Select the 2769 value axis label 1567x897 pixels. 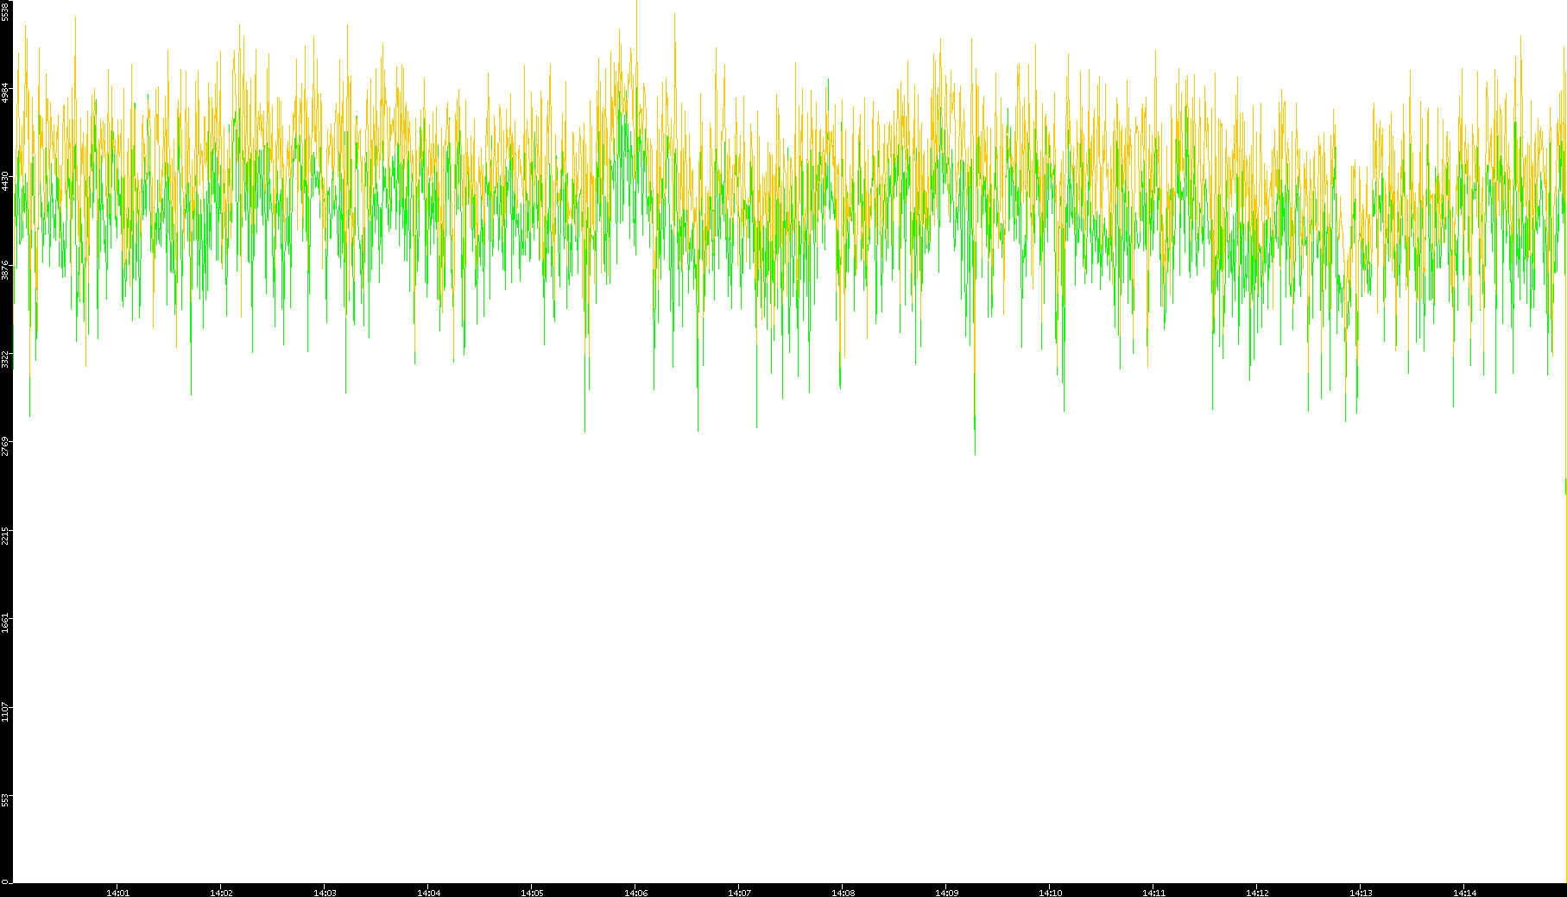click(x=5, y=446)
